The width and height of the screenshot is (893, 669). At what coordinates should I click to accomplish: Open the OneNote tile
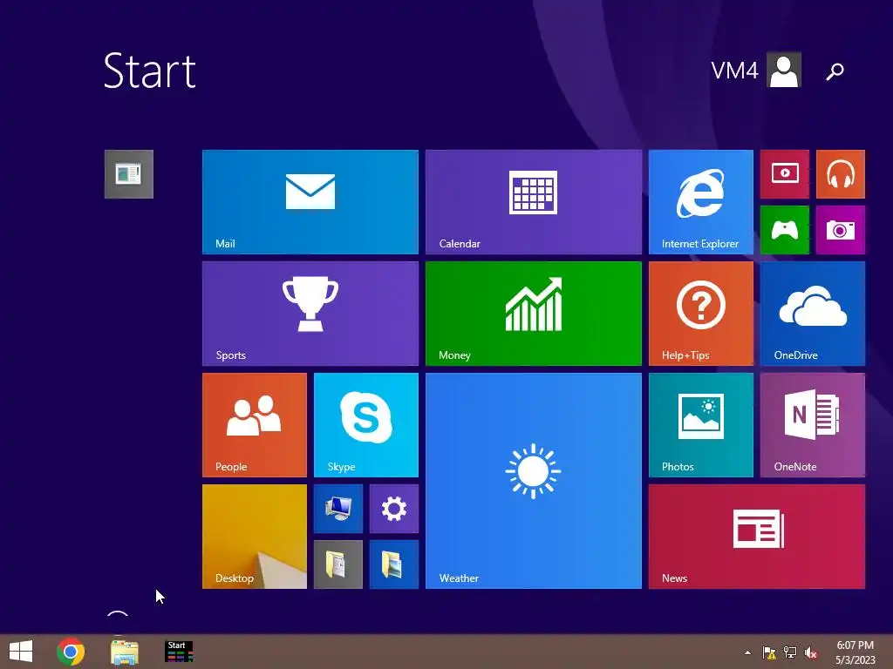tap(813, 425)
